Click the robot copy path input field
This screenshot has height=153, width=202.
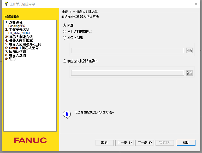[128, 73]
